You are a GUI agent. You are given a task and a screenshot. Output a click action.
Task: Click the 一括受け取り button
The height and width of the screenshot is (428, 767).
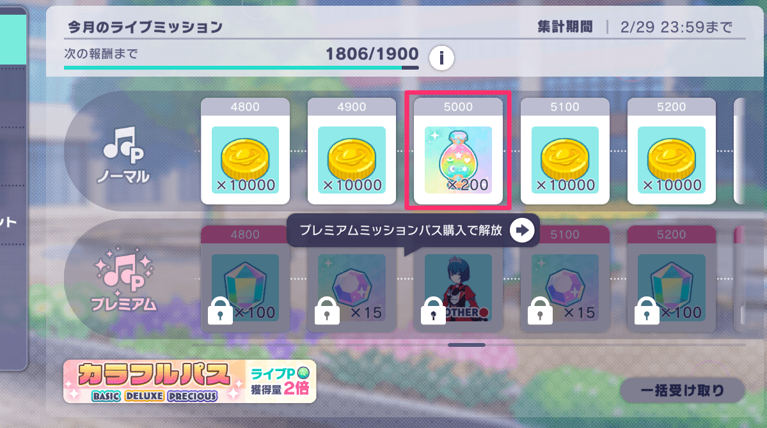pyautogui.click(x=683, y=390)
